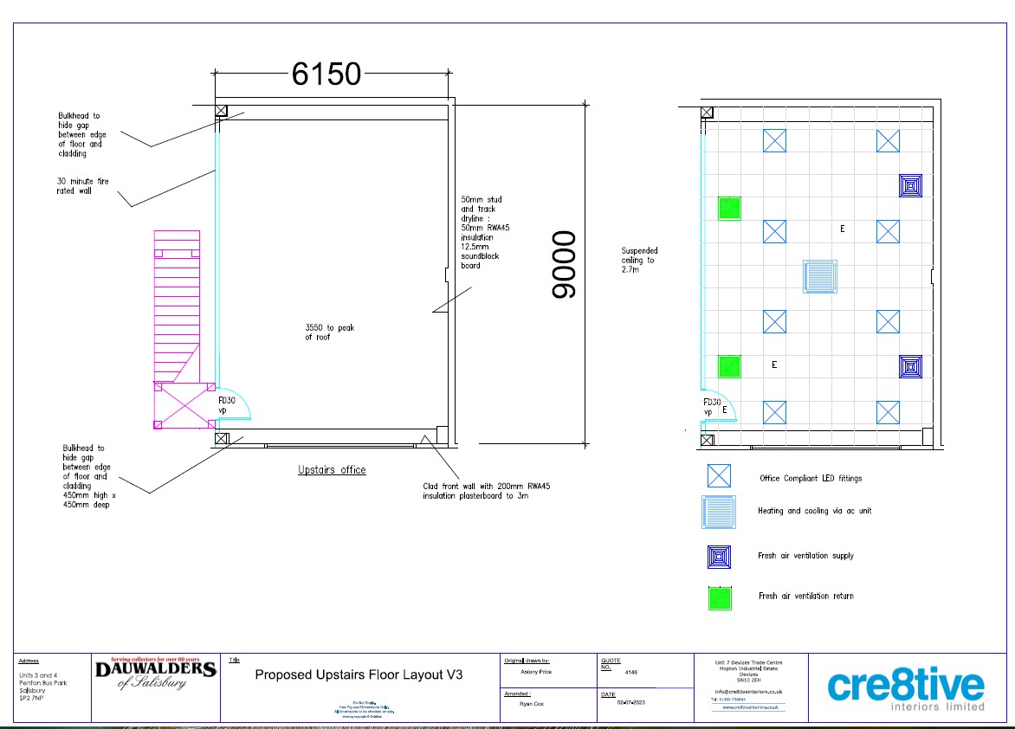The image size is (1015, 729).
Task: Select the '3550 to peak of roof' note
Action: [x=329, y=332]
